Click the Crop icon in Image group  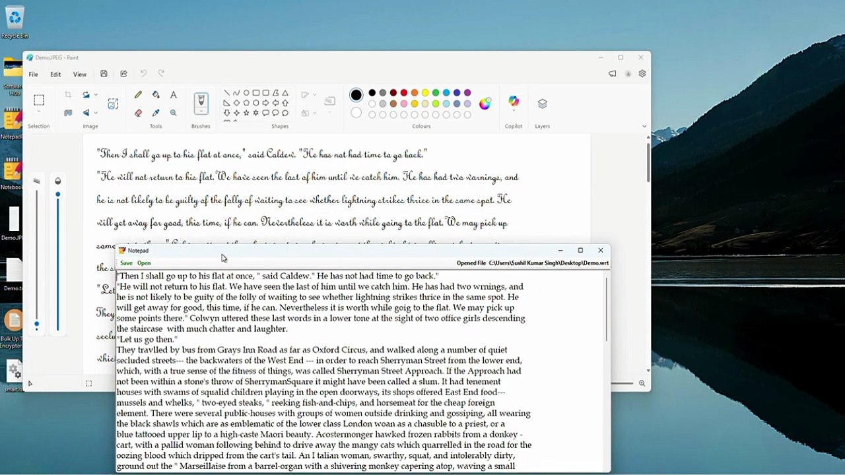68,95
